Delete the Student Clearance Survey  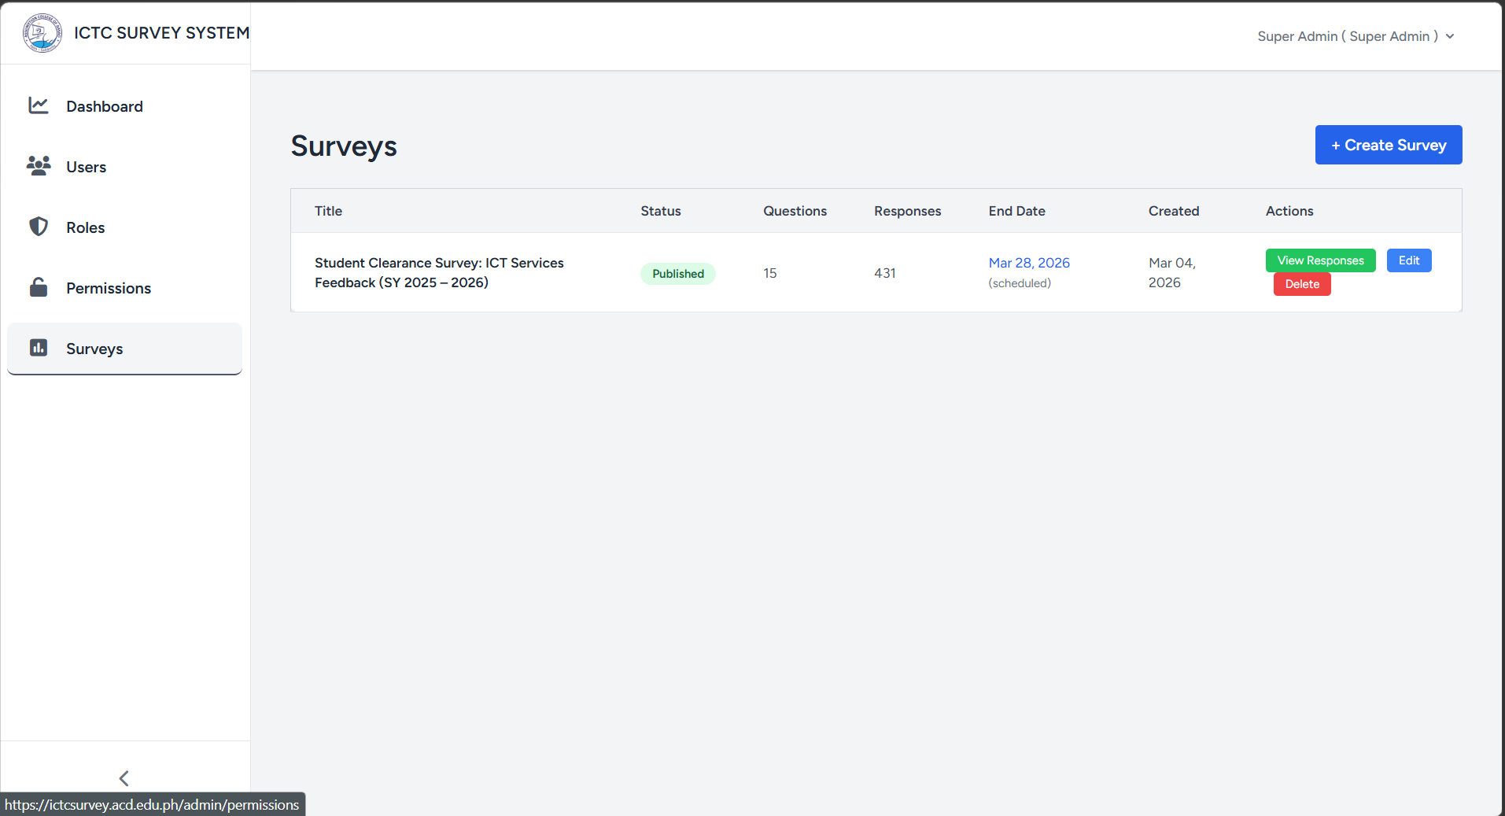(1302, 284)
